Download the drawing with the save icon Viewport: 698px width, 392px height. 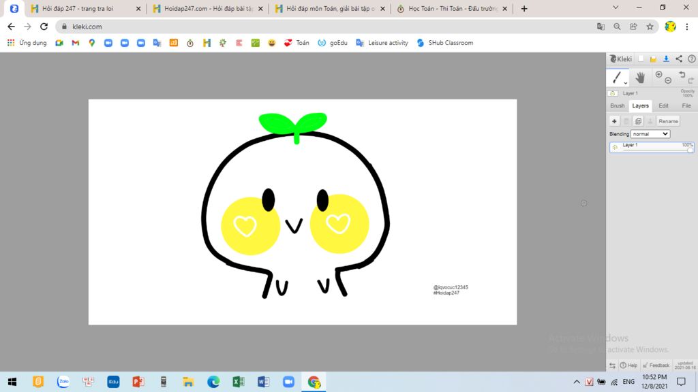(666, 59)
